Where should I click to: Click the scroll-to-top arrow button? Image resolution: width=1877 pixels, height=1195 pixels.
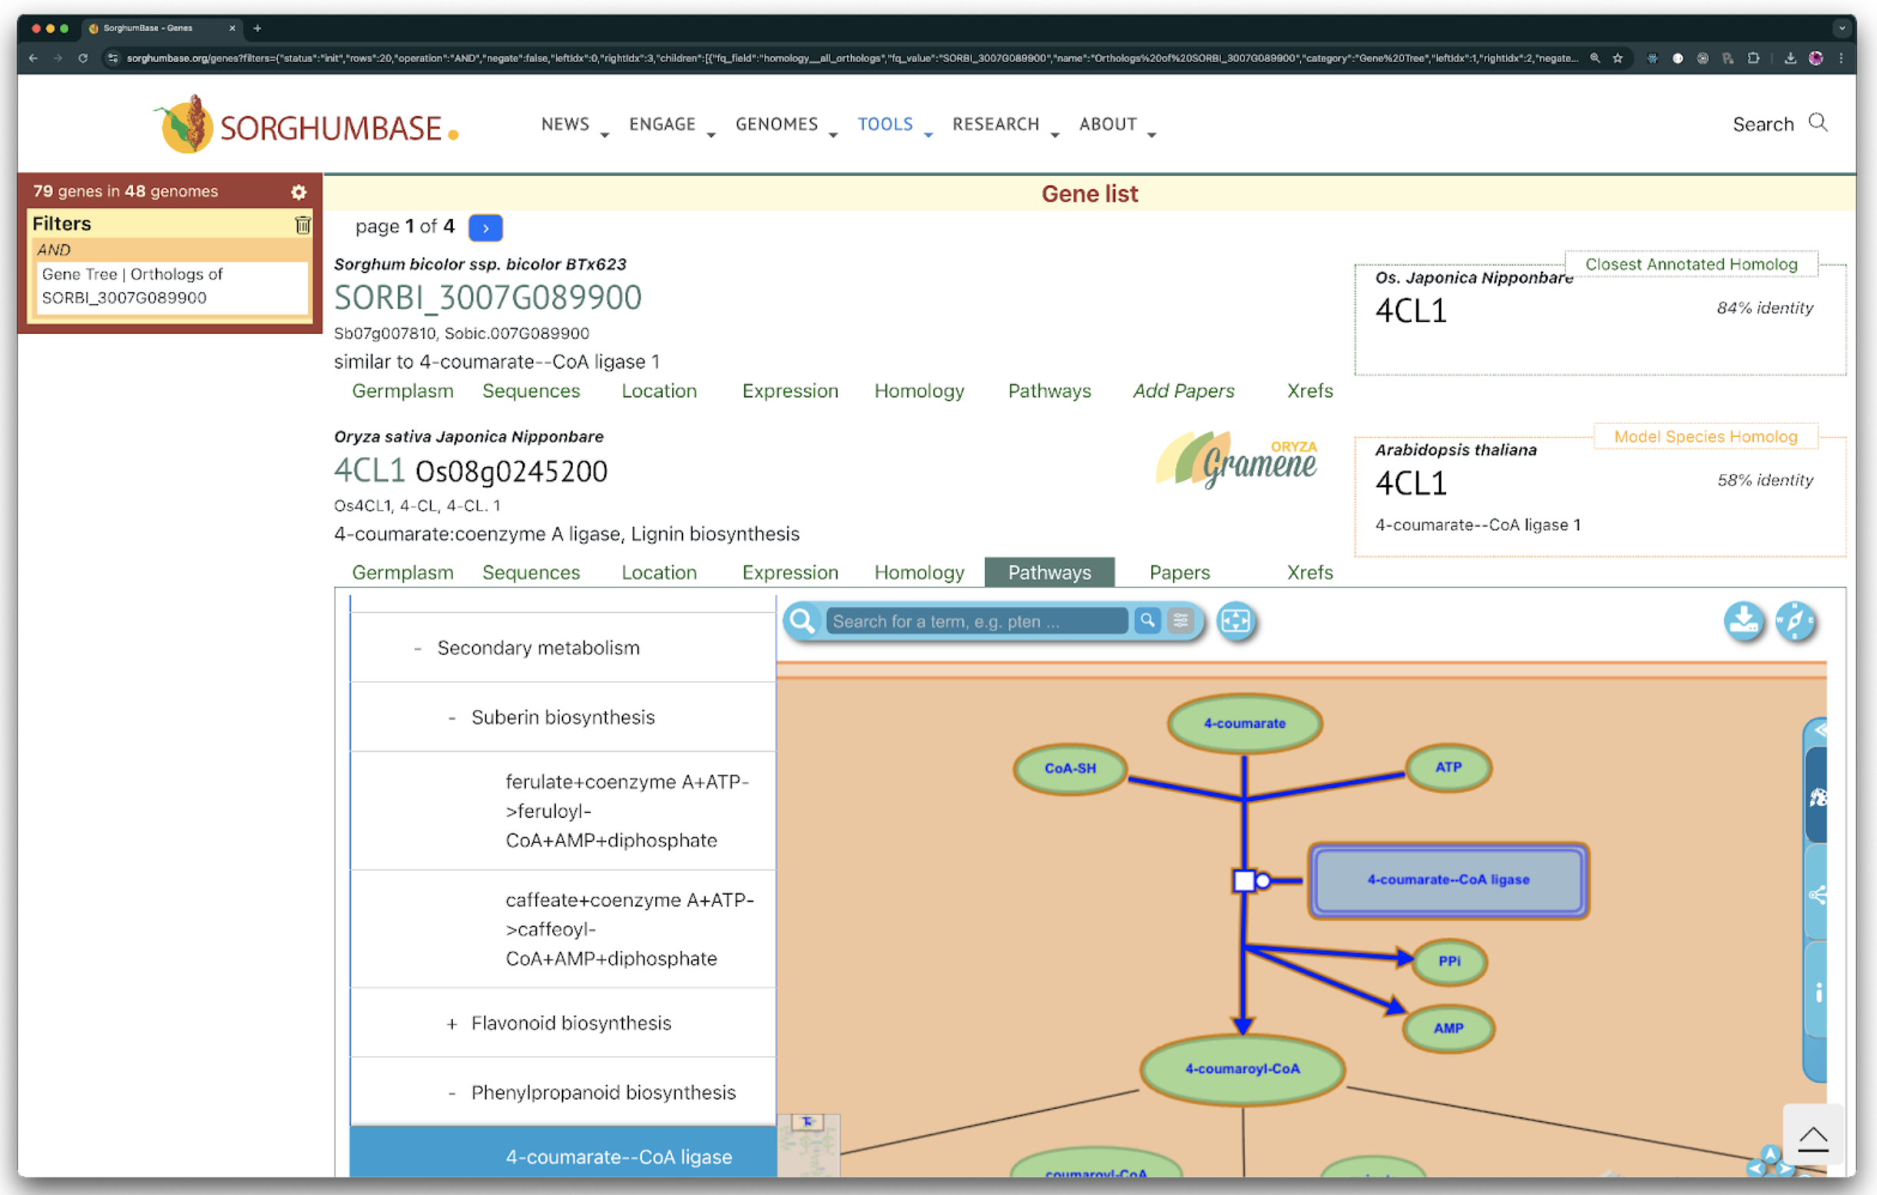1812,1138
